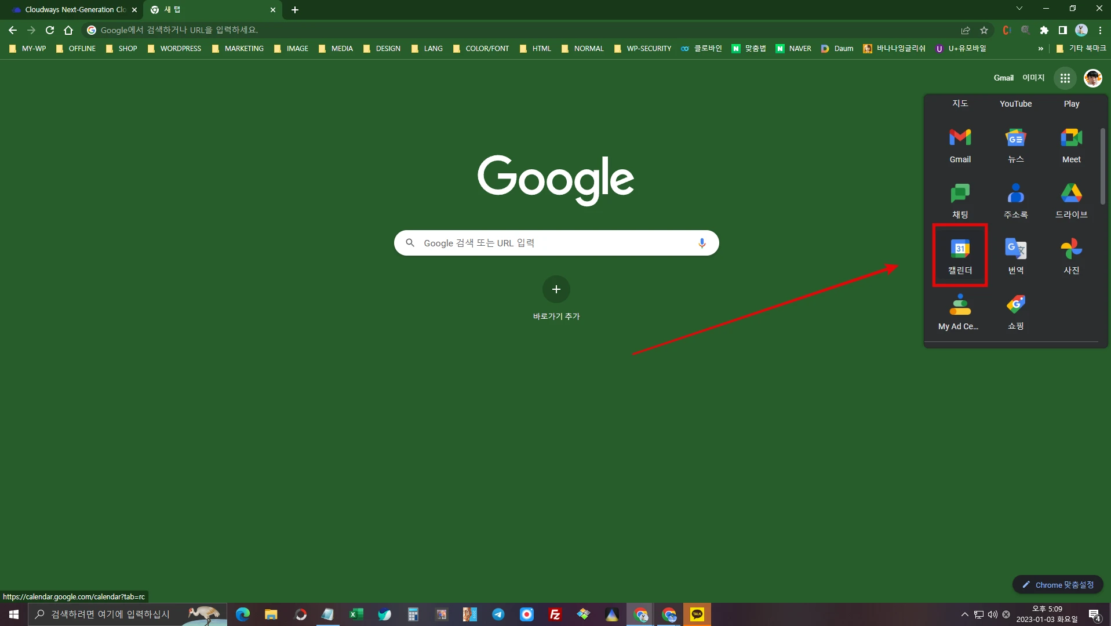Click the apps panel vertical scrollbar

[1102, 166]
